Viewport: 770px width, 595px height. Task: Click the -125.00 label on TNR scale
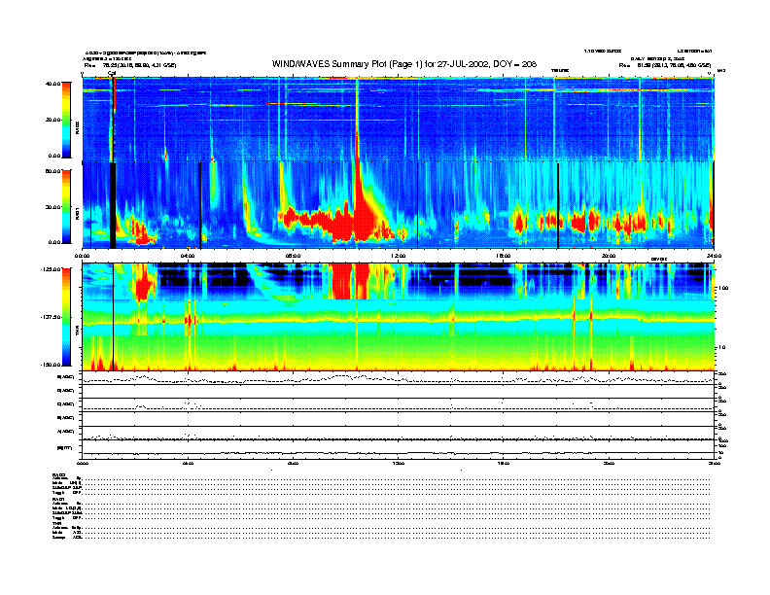(51, 269)
